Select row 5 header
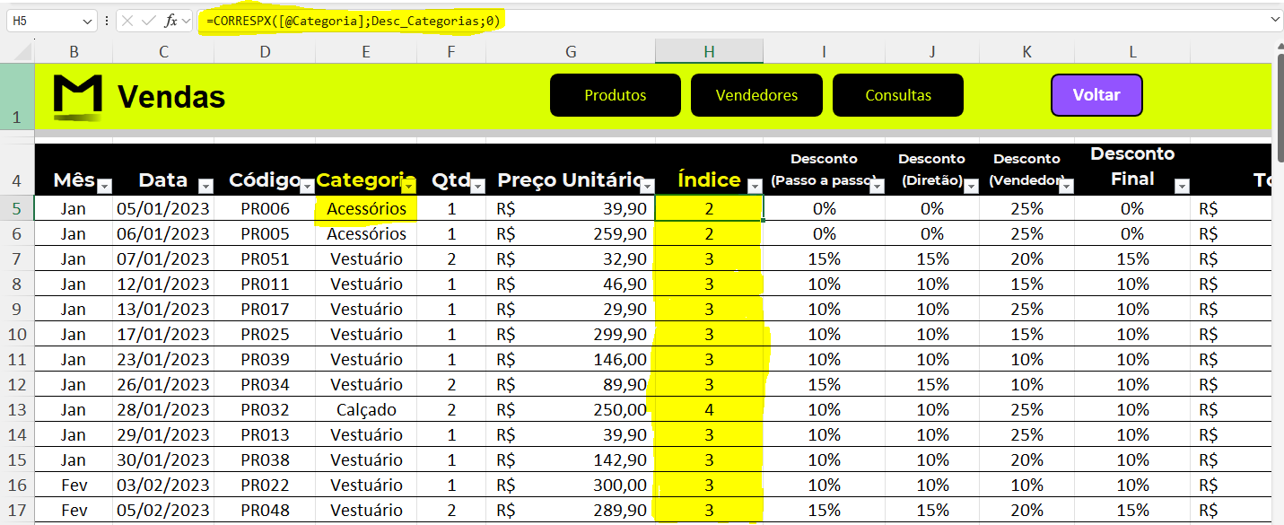Screen dimensions: 1284x525 [x=17, y=208]
